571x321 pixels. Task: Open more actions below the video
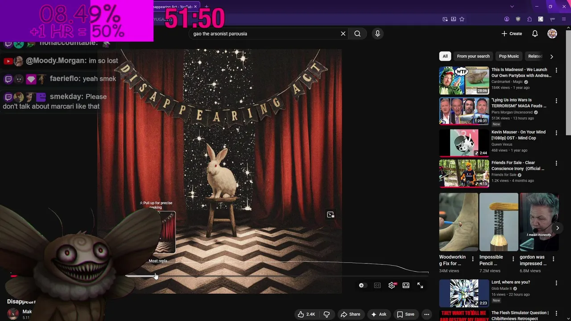click(x=426, y=314)
